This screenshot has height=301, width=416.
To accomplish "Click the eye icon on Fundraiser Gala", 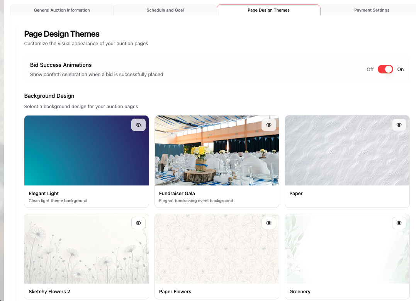I will [x=269, y=125].
